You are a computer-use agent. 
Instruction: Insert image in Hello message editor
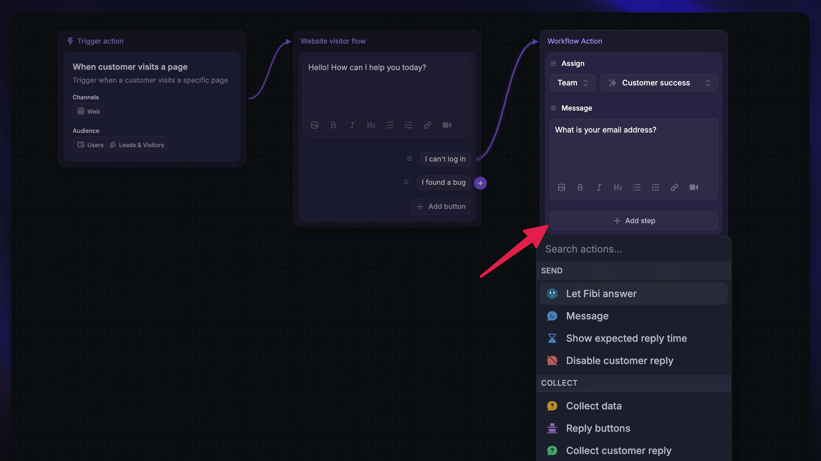coord(315,125)
